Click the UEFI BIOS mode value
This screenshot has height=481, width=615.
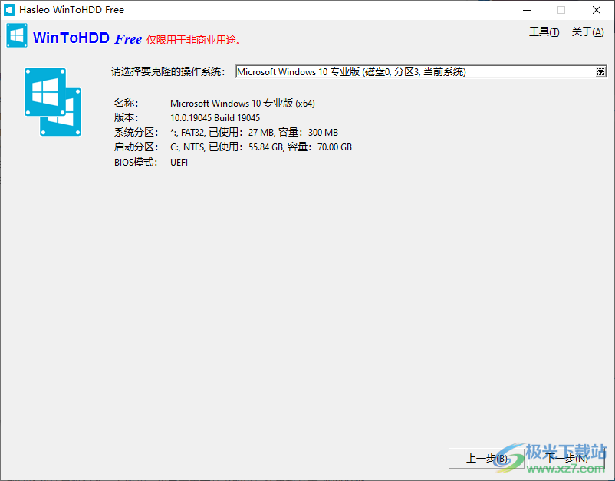click(179, 163)
